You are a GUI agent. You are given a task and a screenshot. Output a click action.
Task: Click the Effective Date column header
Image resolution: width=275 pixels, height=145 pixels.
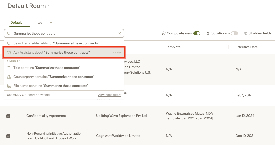point(247,47)
